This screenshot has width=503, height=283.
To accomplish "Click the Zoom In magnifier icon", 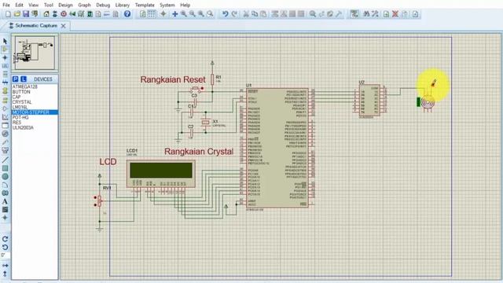I will coord(183,14).
